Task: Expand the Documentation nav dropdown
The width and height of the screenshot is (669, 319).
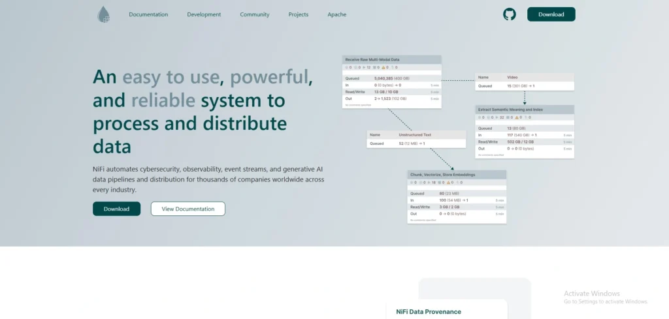Action: point(148,14)
